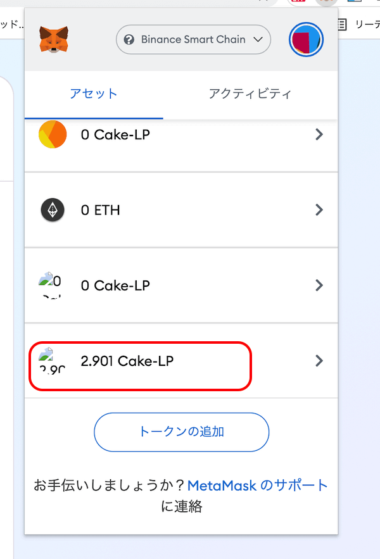
Task: Select the orange Cake-LP token icon
Action: 53,134
